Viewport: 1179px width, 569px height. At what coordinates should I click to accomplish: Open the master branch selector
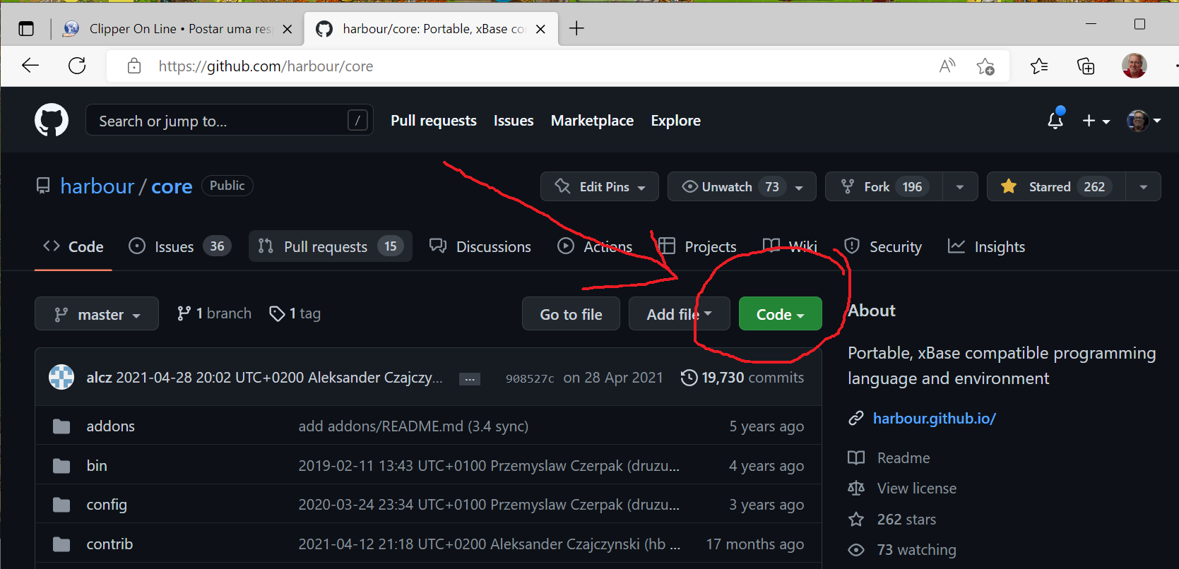point(97,314)
